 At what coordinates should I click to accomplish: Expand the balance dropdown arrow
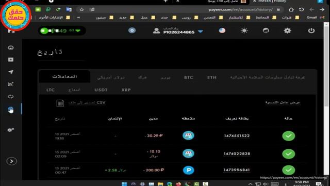(78, 30)
